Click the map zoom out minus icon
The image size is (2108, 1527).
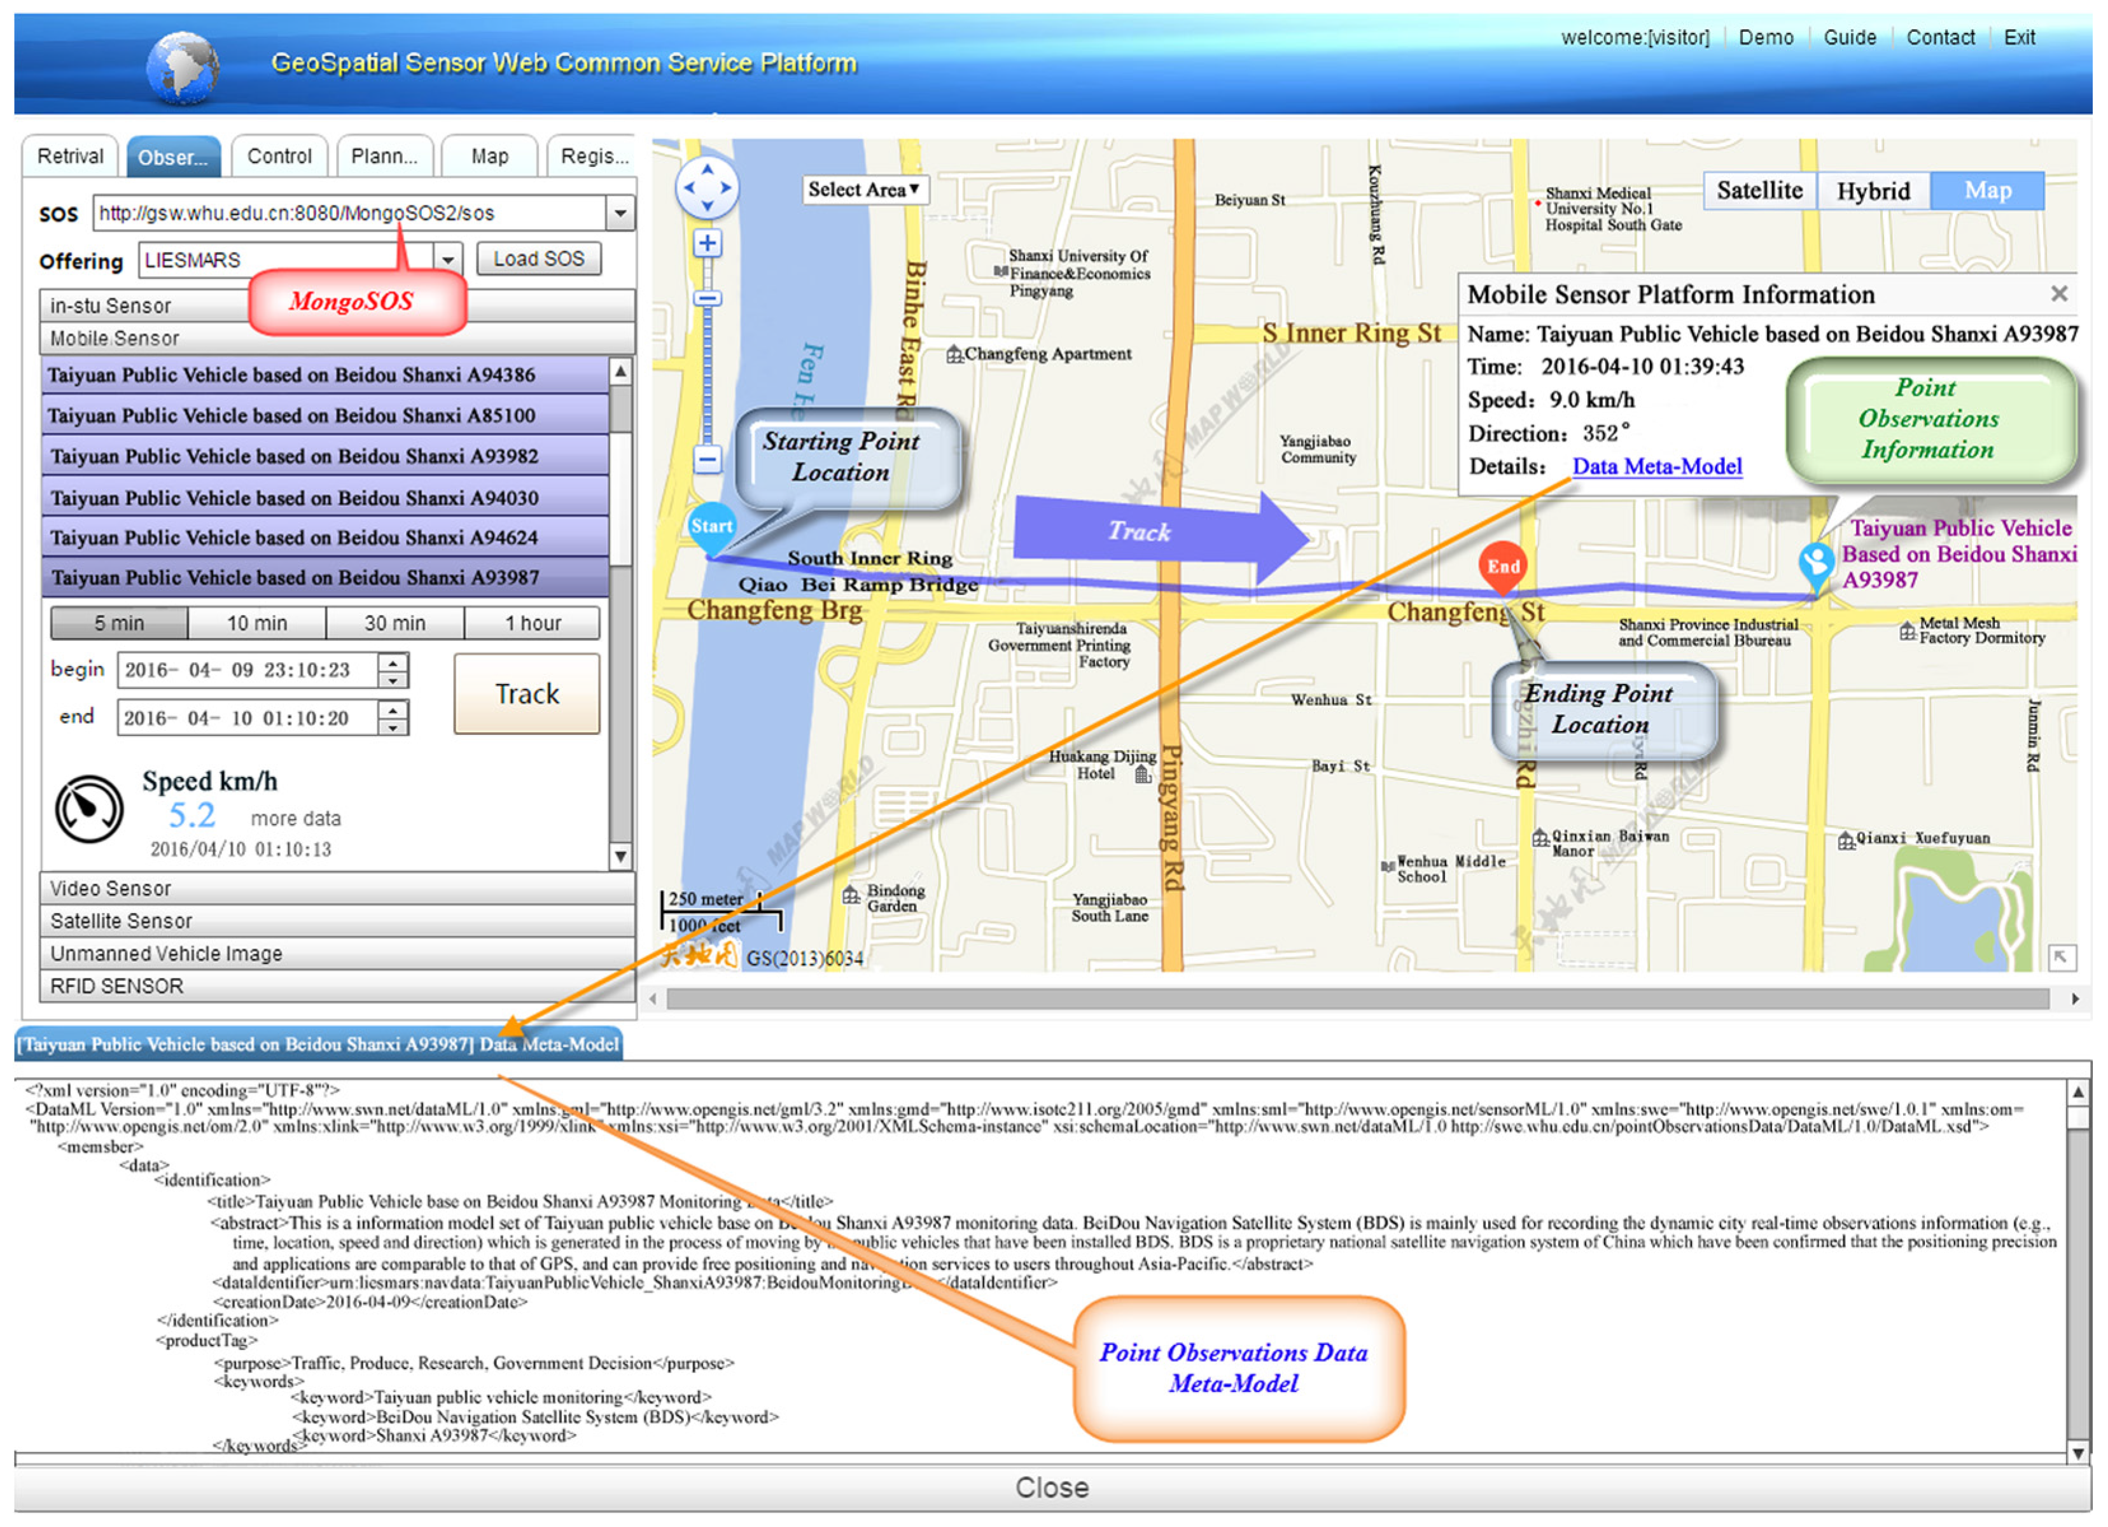pos(708,458)
